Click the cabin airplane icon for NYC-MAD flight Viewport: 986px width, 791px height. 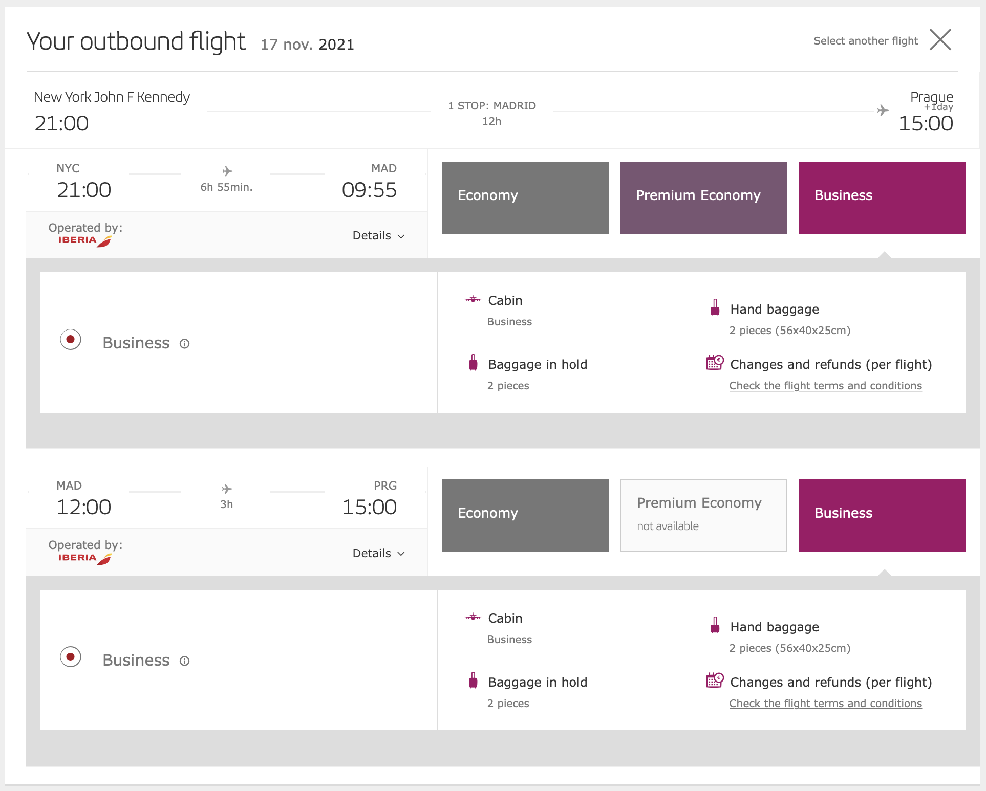(x=474, y=300)
